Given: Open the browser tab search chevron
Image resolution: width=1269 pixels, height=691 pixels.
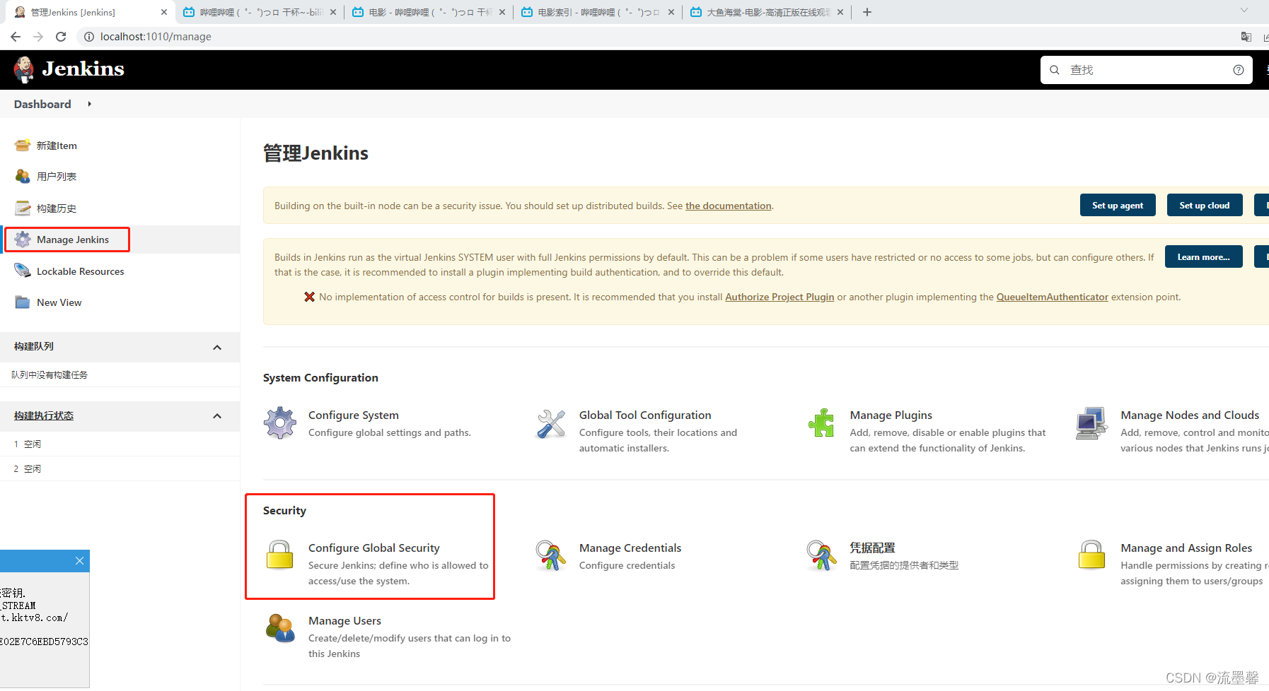Looking at the screenshot, I should click(x=1244, y=11).
